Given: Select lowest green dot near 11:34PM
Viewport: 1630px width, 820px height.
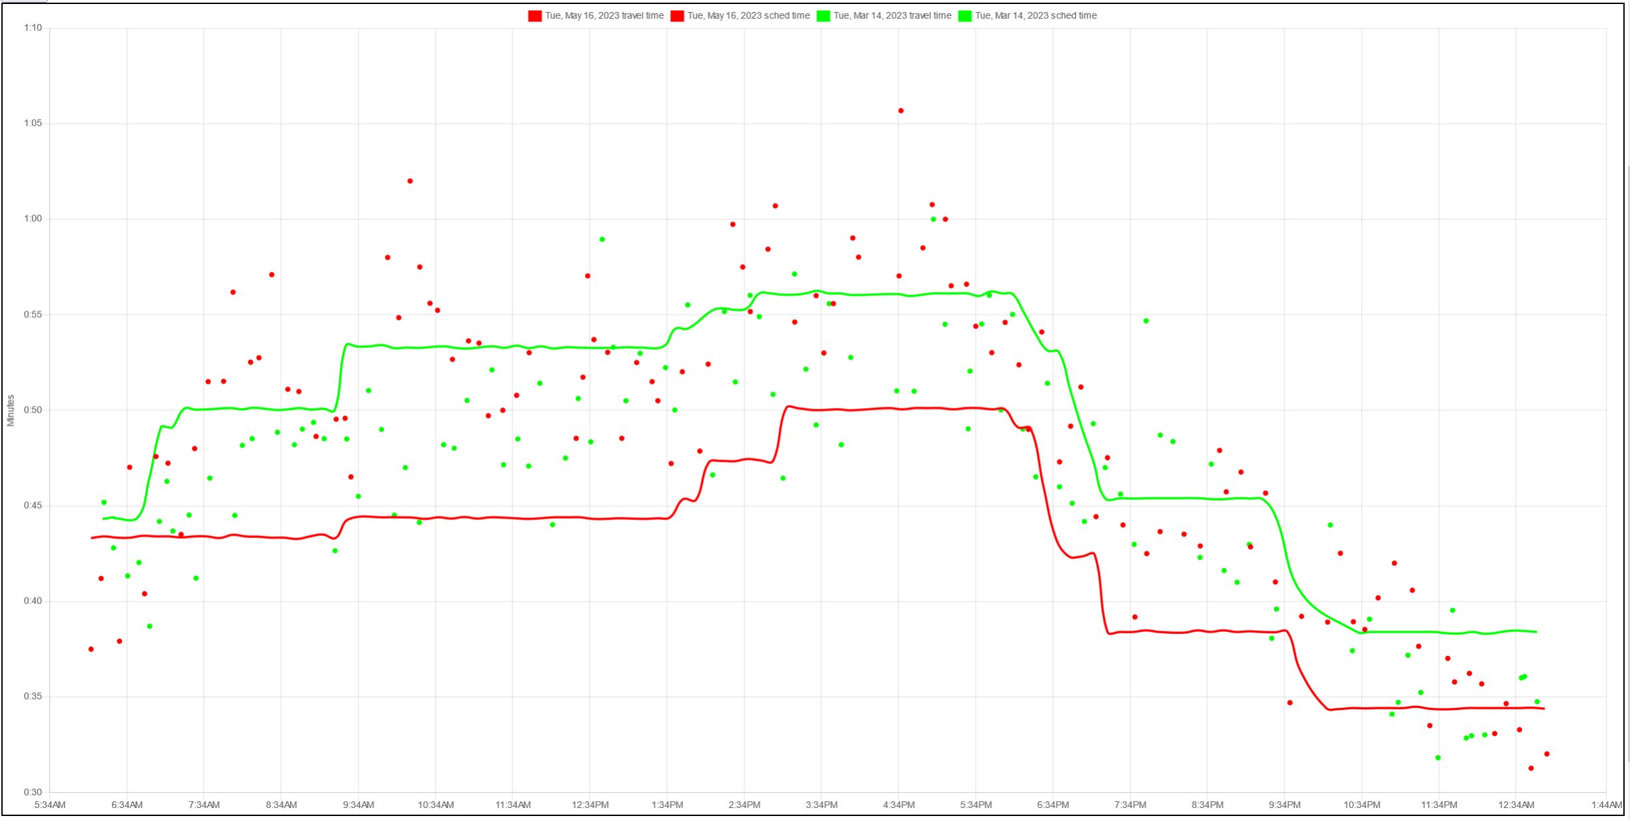Looking at the screenshot, I should 1438,758.
